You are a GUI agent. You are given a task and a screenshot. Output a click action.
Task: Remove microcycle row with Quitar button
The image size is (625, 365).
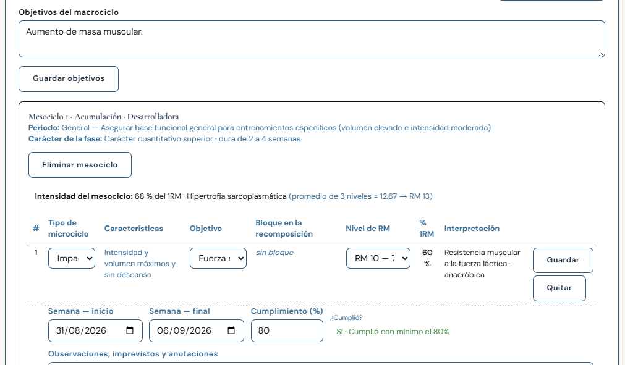pos(559,288)
